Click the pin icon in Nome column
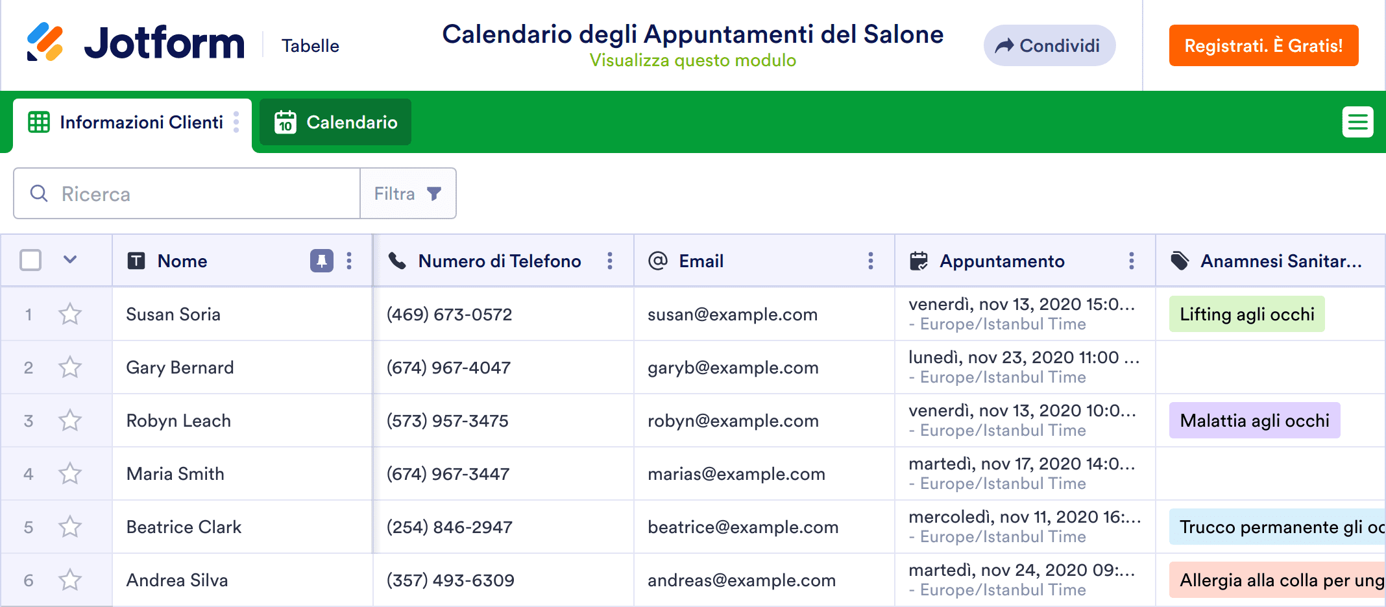 [321, 261]
